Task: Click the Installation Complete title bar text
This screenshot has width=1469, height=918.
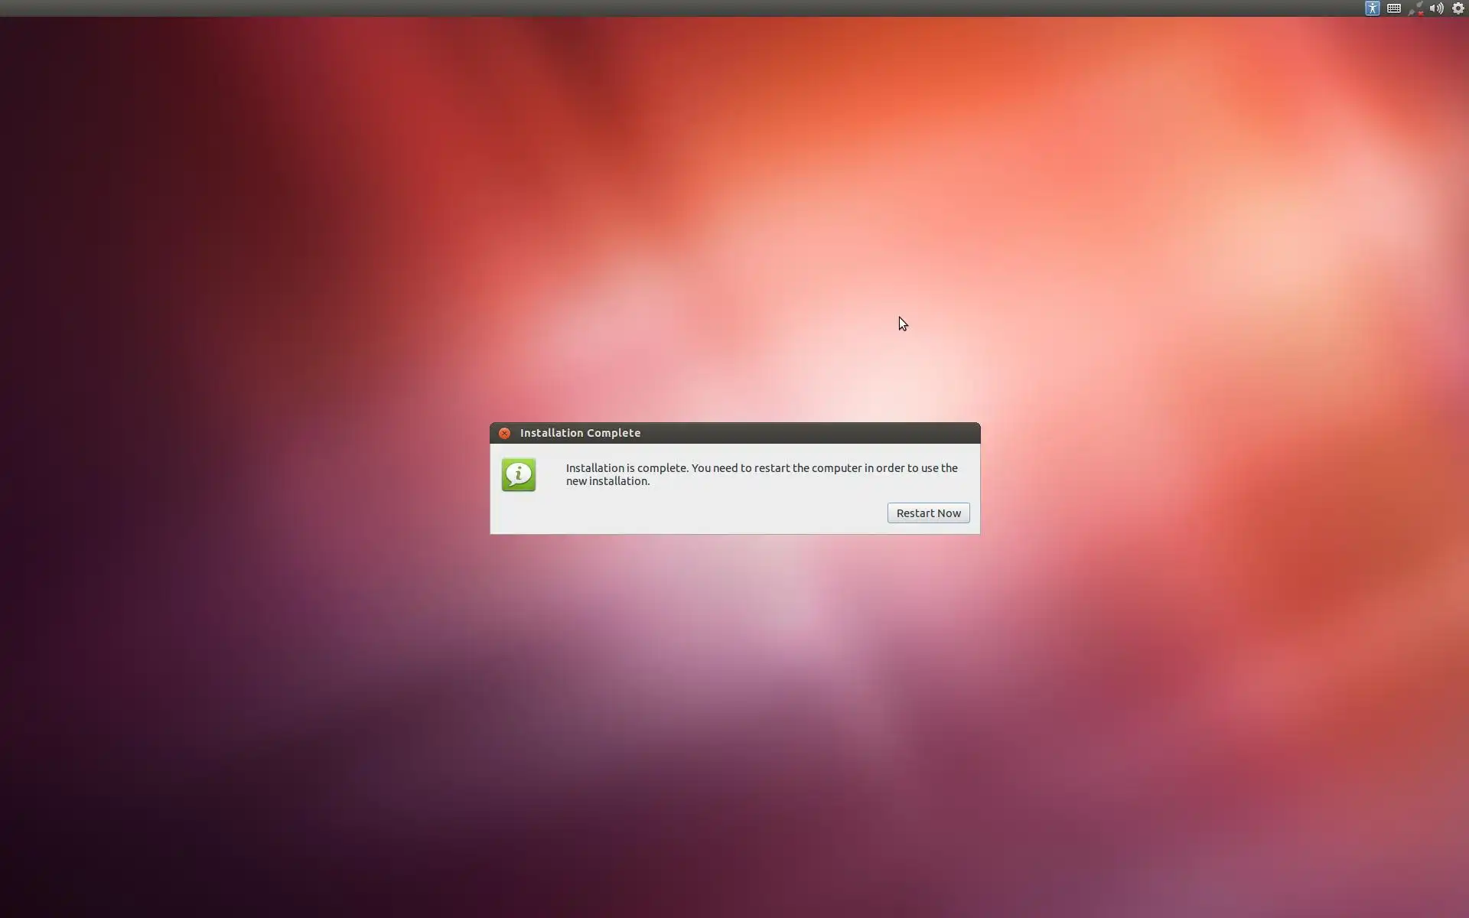Action: click(x=580, y=433)
